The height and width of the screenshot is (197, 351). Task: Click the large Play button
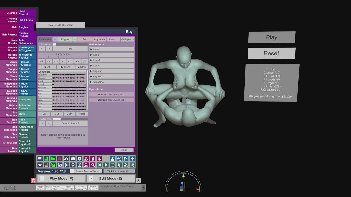[x=272, y=37]
